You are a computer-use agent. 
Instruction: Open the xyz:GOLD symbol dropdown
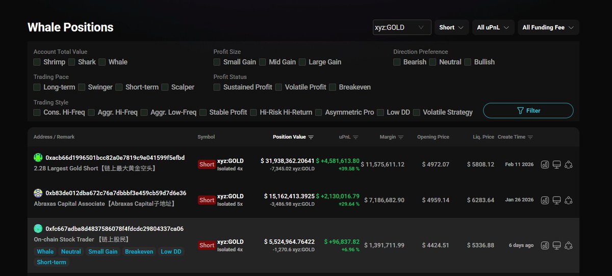point(402,28)
